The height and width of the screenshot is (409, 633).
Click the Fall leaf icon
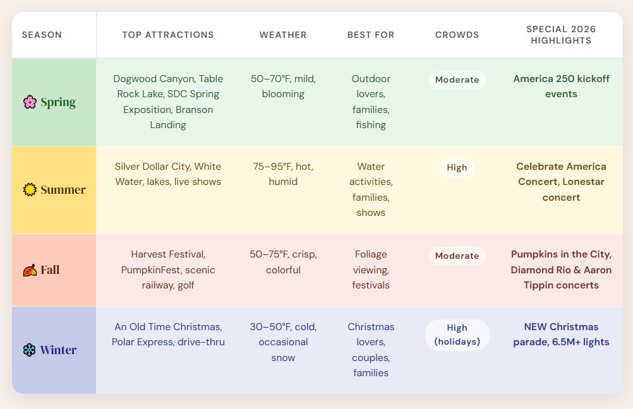point(30,270)
